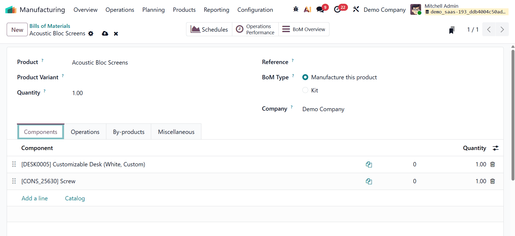The height and width of the screenshot is (236, 515).
Task: Select Manufacture this product radio
Action: 305,77
